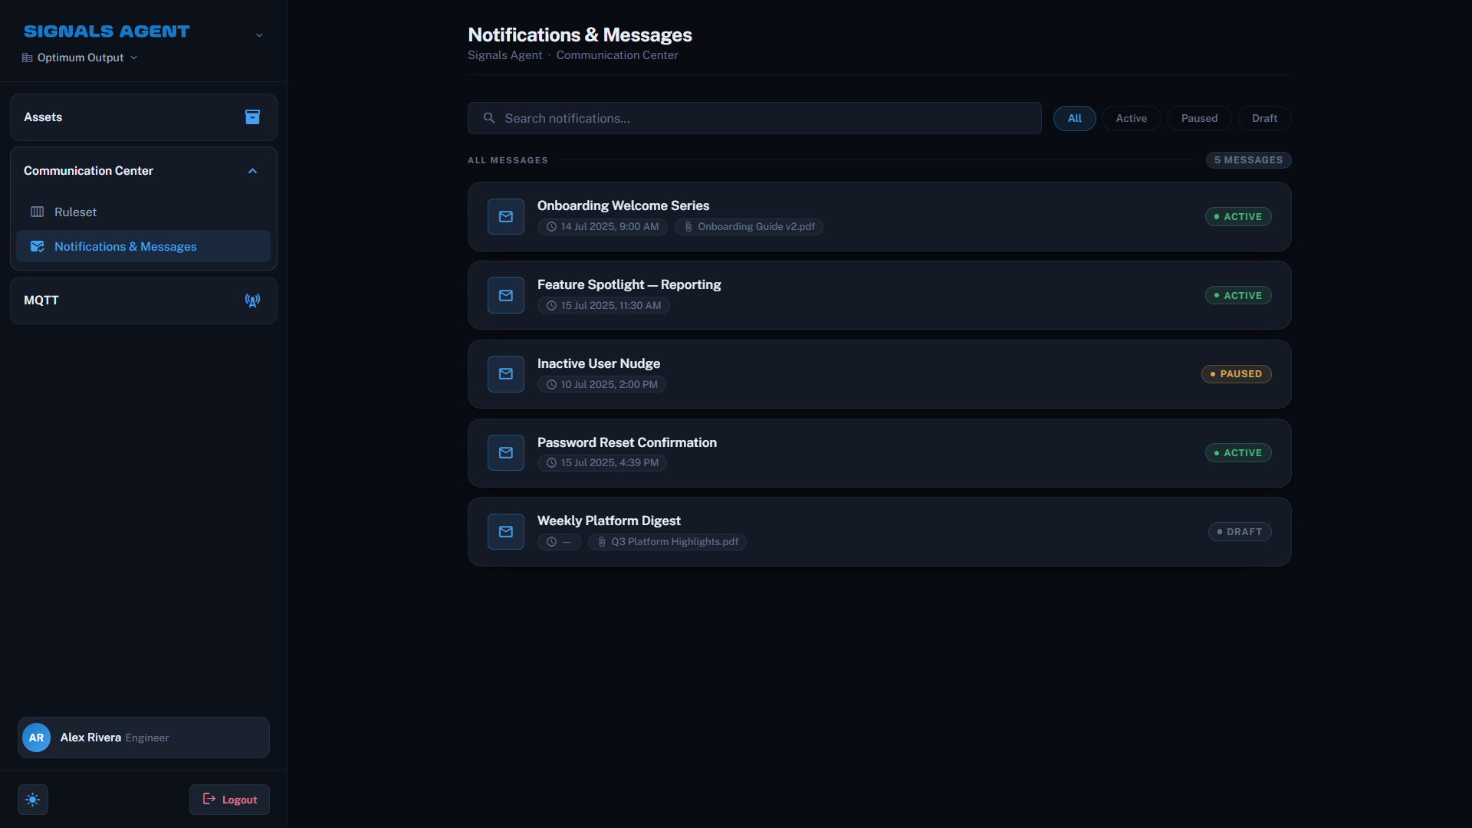Click the mail icon for Inactive User Nudge
This screenshot has height=828, width=1472.
tap(506, 374)
